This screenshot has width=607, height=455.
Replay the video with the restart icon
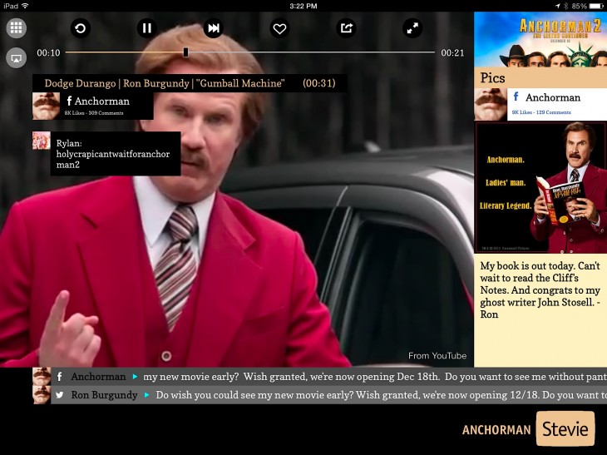(x=81, y=28)
